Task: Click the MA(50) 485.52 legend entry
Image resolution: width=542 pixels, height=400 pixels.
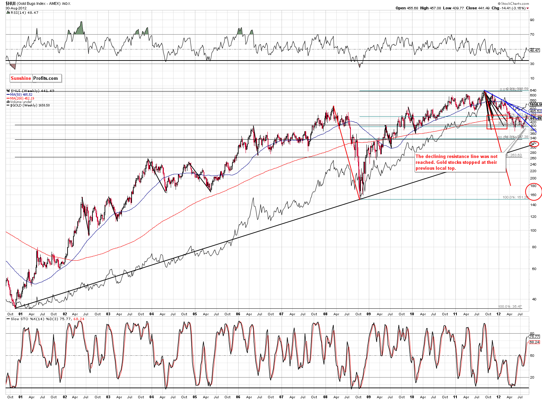Action: [x=21, y=94]
